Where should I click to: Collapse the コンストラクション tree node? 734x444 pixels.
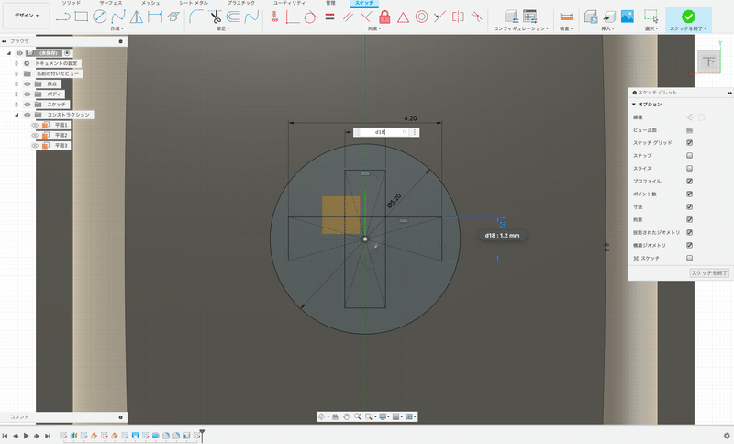17,115
